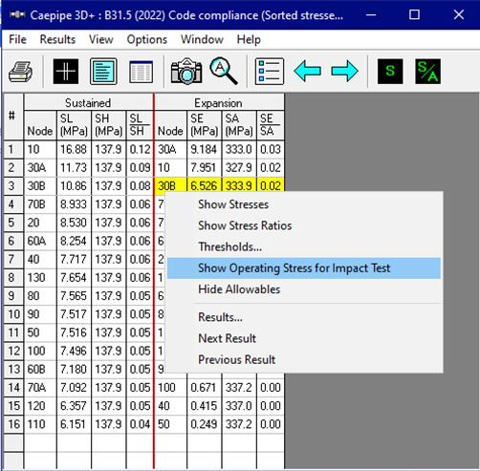Image resolution: width=480 pixels, height=471 pixels.
Task: Click SL value 8.530 for node 20
Action: tap(74, 223)
